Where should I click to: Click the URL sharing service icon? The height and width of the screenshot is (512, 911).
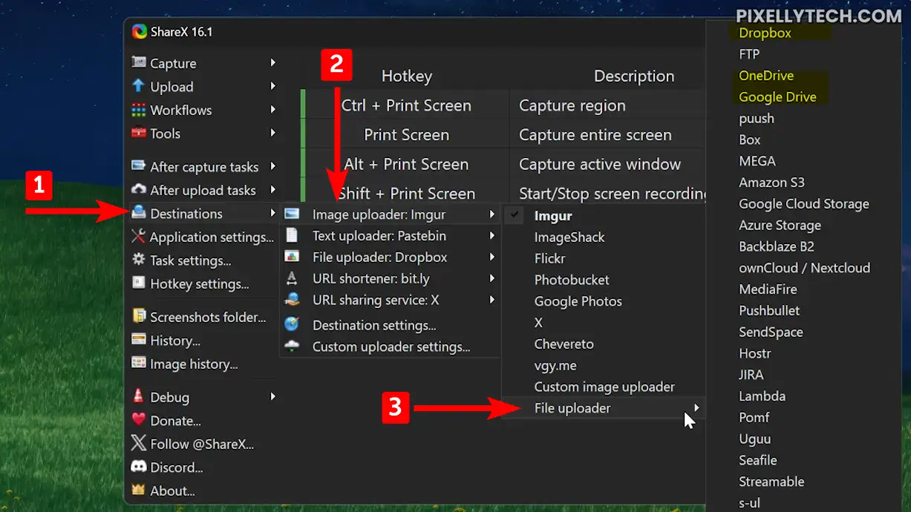click(x=292, y=300)
